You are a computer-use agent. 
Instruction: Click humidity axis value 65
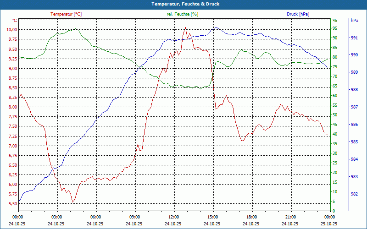pos(335,86)
